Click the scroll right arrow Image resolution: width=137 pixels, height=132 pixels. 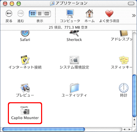click(129, 129)
